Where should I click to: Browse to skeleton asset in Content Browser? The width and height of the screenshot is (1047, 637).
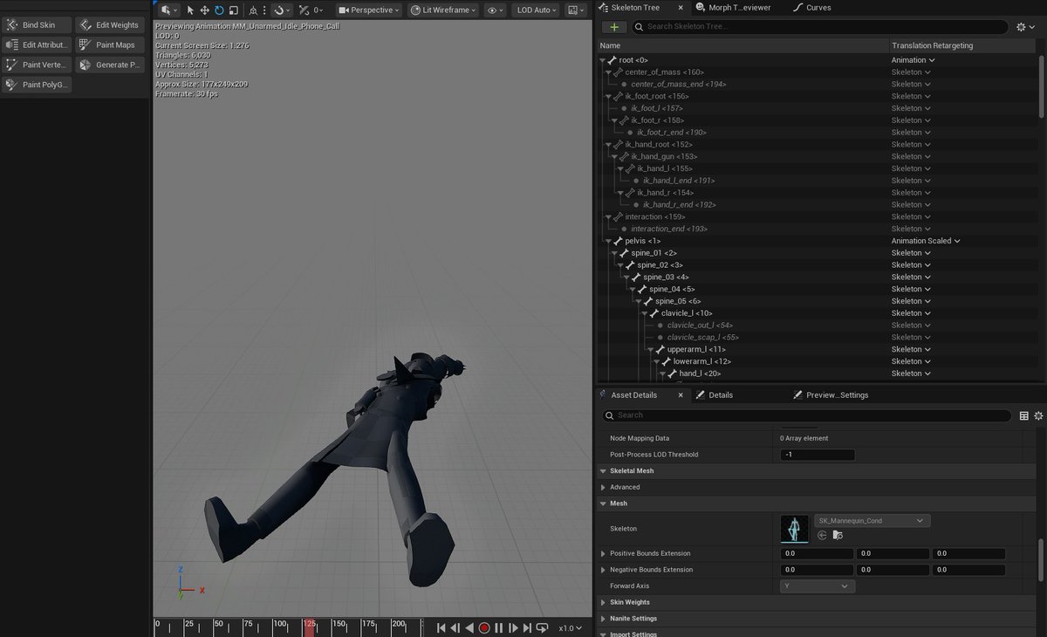click(838, 535)
